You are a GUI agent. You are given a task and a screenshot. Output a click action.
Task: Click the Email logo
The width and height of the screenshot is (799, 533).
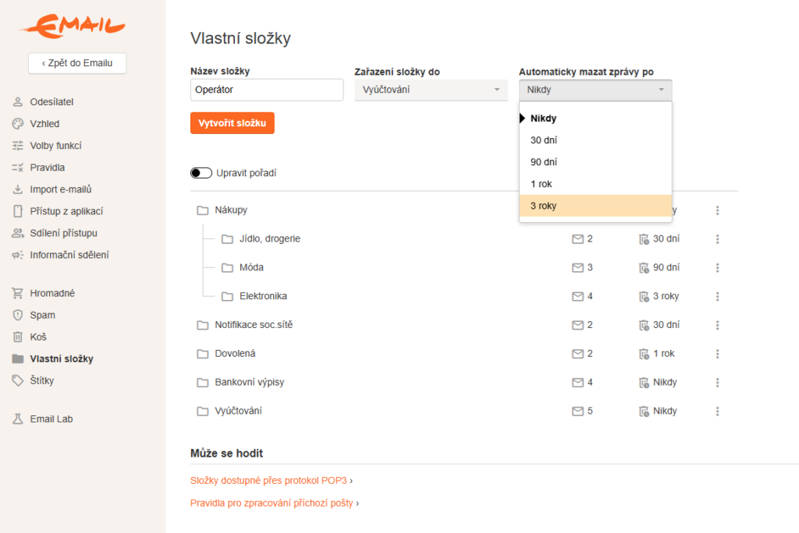click(73, 26)
